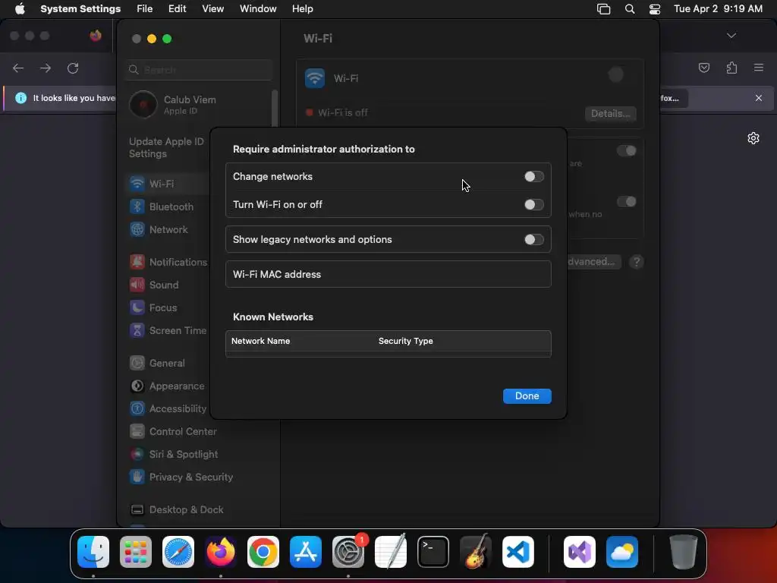Open Visual Studio from the Dock
Image resolution: width=777 pixels, height=583 pixels.
coord(580,552)
